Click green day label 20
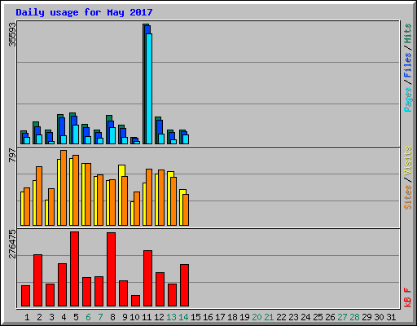Image resolution: width=417 pixels, height=326 pixels. pos(257,317)
